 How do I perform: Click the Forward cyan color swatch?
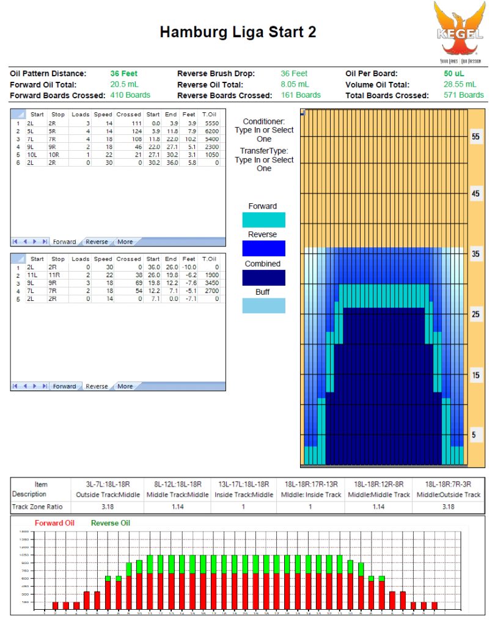click(263, 220)
